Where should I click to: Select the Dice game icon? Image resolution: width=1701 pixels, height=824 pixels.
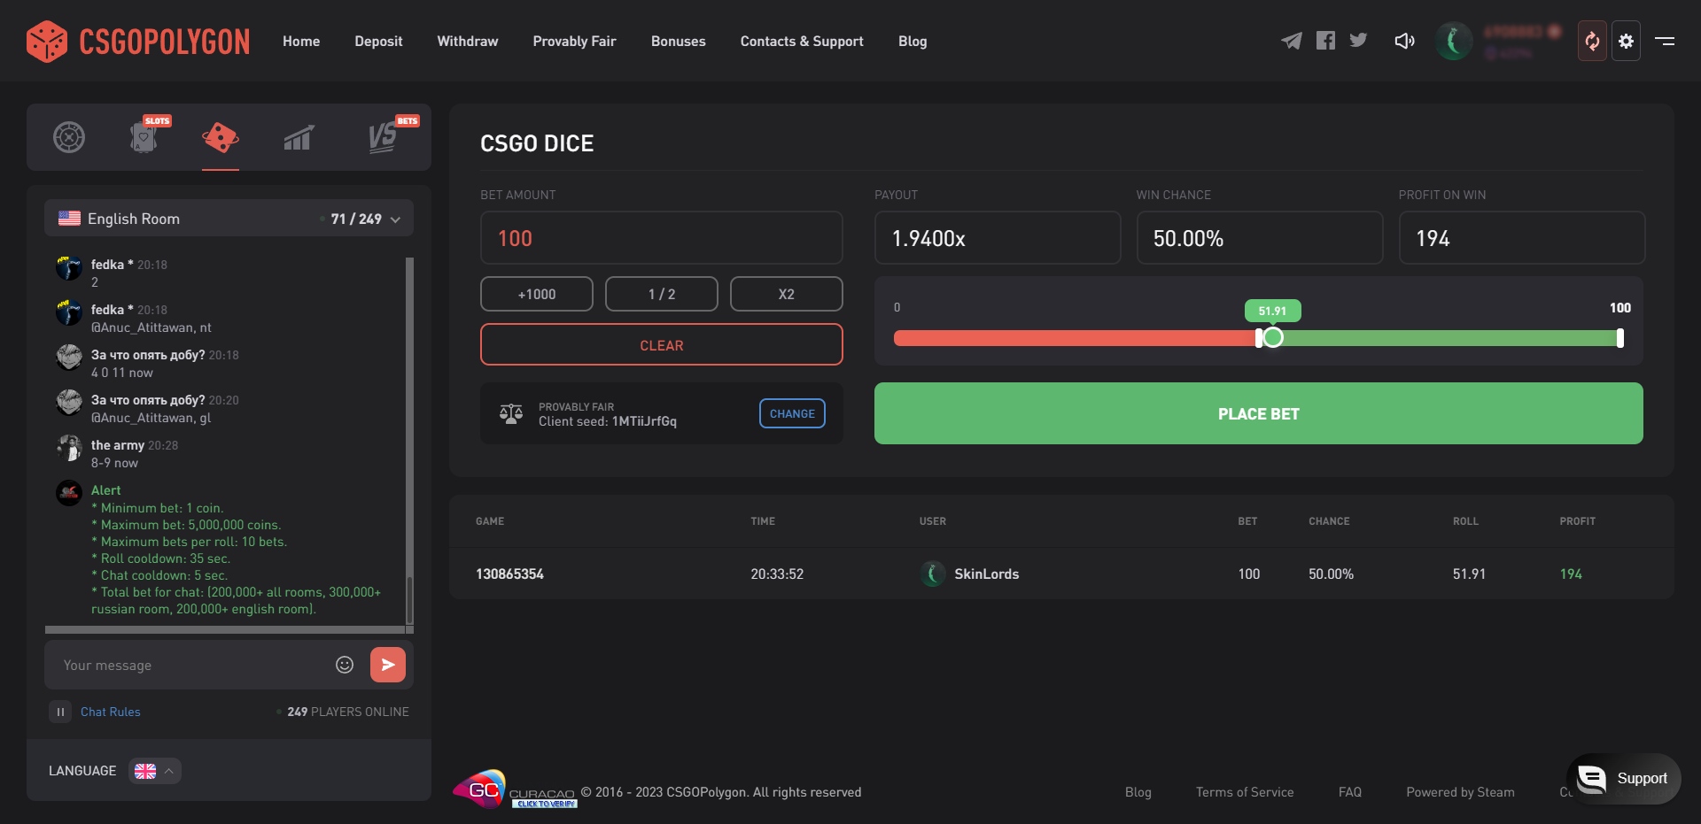click(221, 137)
